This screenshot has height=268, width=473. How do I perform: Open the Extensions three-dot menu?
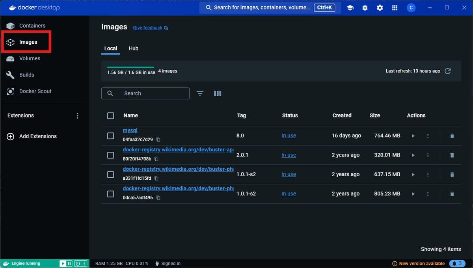77,115
